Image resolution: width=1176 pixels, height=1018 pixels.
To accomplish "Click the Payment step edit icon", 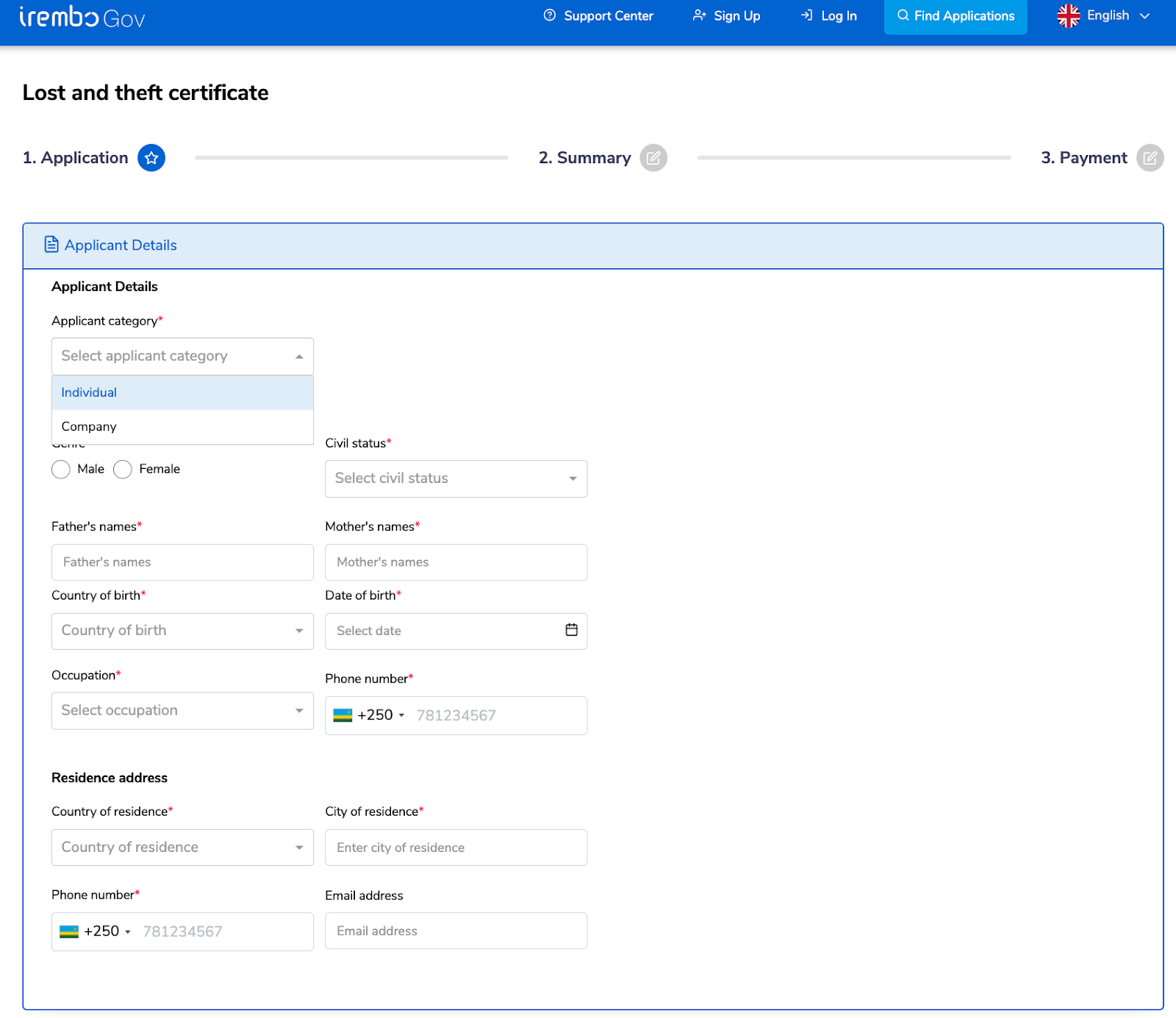I will point(1150,158).
